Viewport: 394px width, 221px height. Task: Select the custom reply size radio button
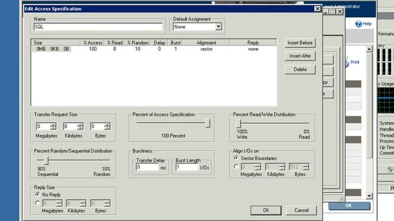click(38, 203)
